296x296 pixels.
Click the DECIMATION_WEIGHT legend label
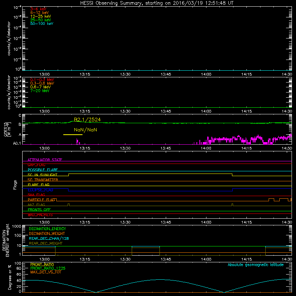point(47,233)
